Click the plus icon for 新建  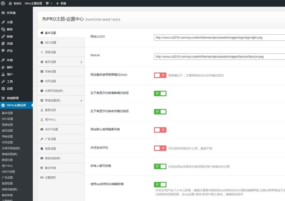point(57,4)
